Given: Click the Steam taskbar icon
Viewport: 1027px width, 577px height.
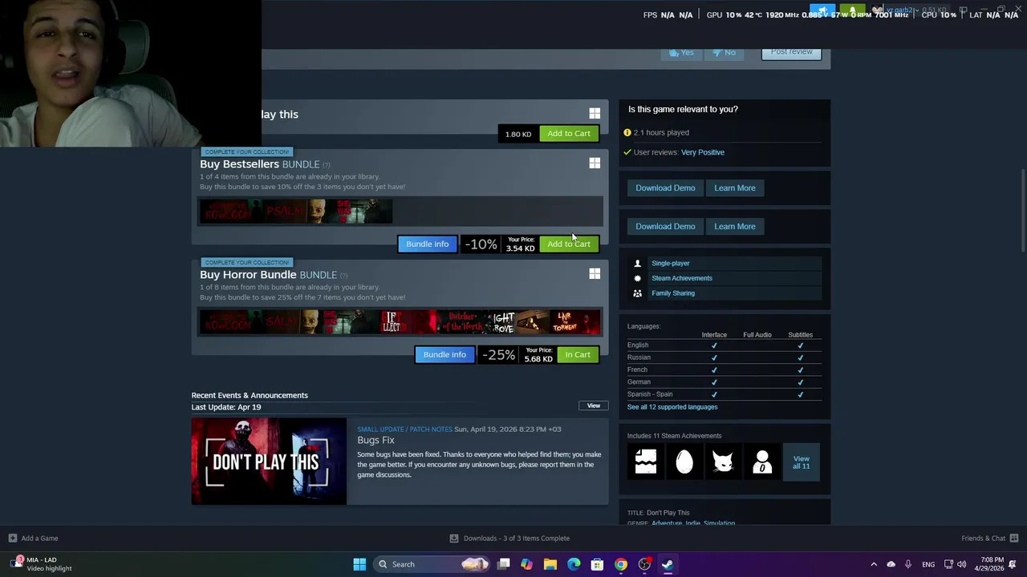Looking at the screenshot, I should [x=668, y=564].
